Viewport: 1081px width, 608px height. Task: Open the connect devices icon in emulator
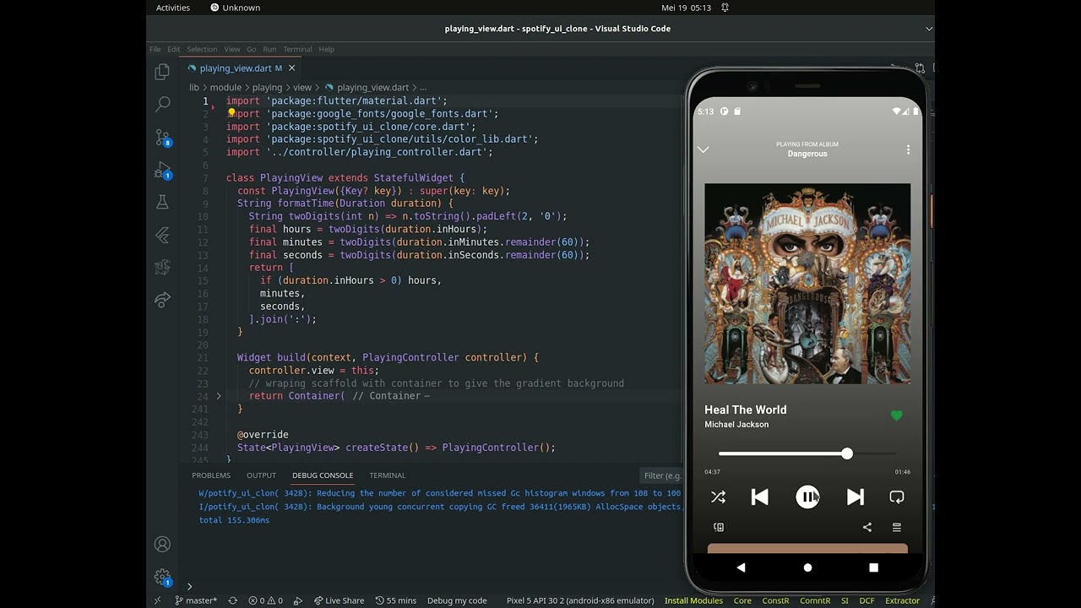(719, 527)
